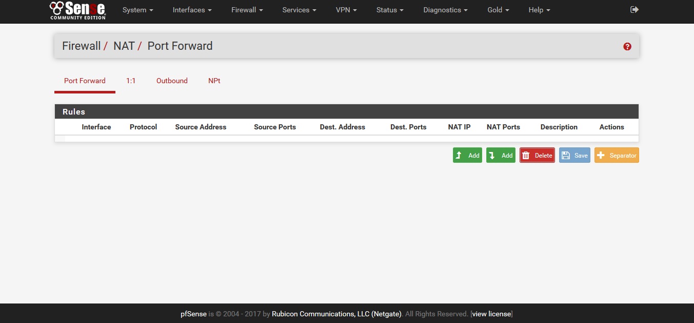The image size is (694, 323).
Task: Open the view license link in the footer
Action: pyautogui.click(x=491, y=314)
